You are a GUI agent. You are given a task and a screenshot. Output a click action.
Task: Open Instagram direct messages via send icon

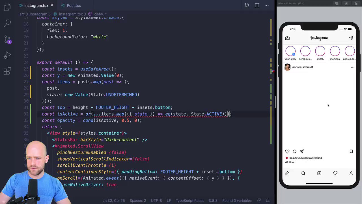(x=351, y=38)
